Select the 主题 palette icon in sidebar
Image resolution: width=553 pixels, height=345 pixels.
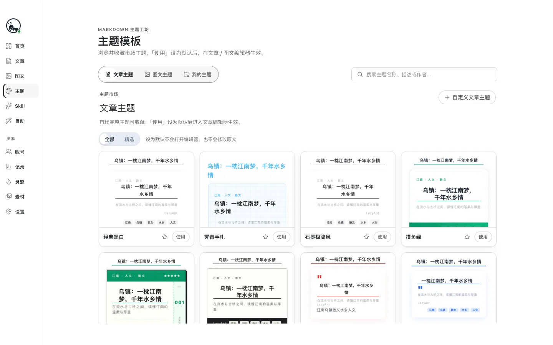click(x=8, y=91)
